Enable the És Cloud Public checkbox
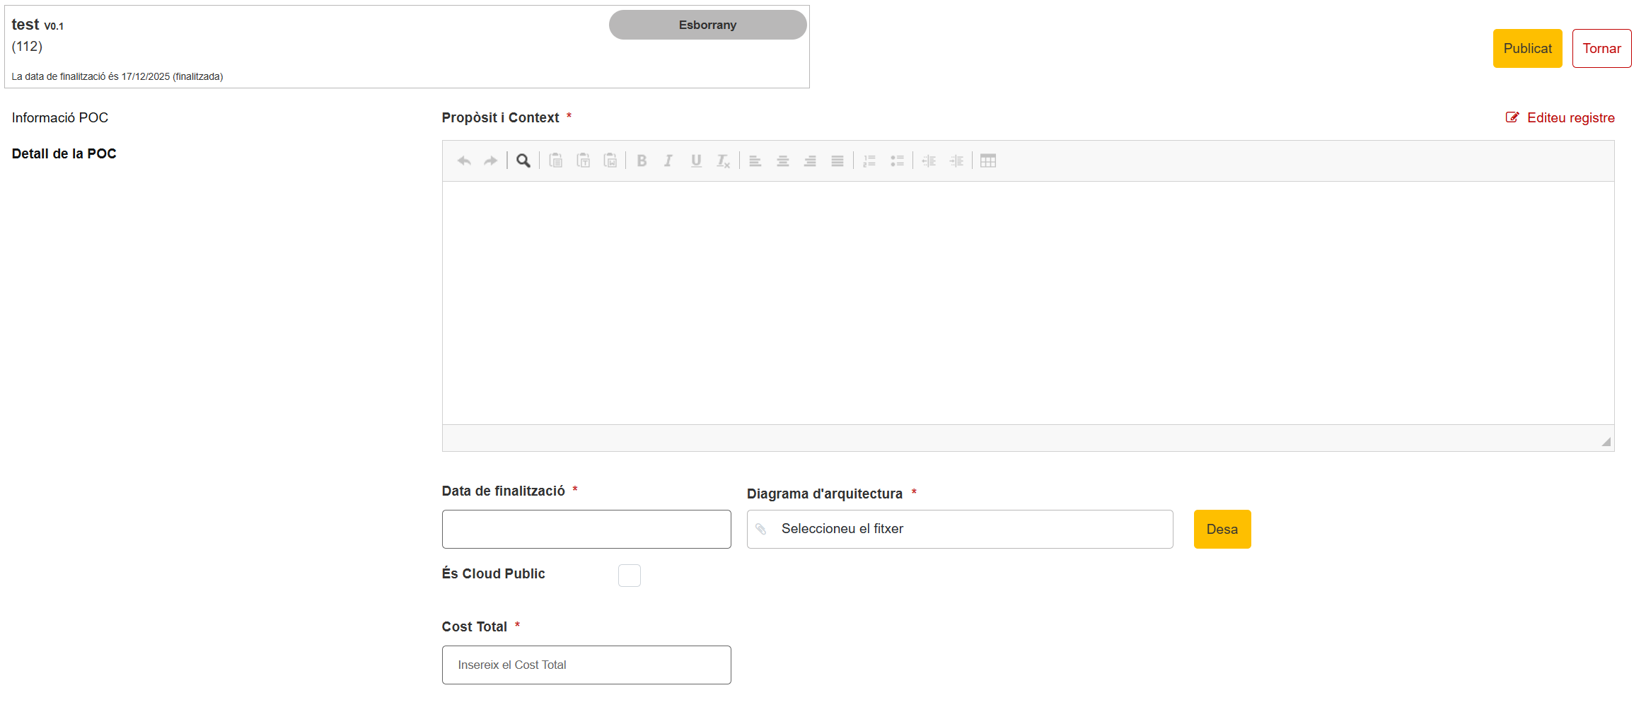 (630, 576)
